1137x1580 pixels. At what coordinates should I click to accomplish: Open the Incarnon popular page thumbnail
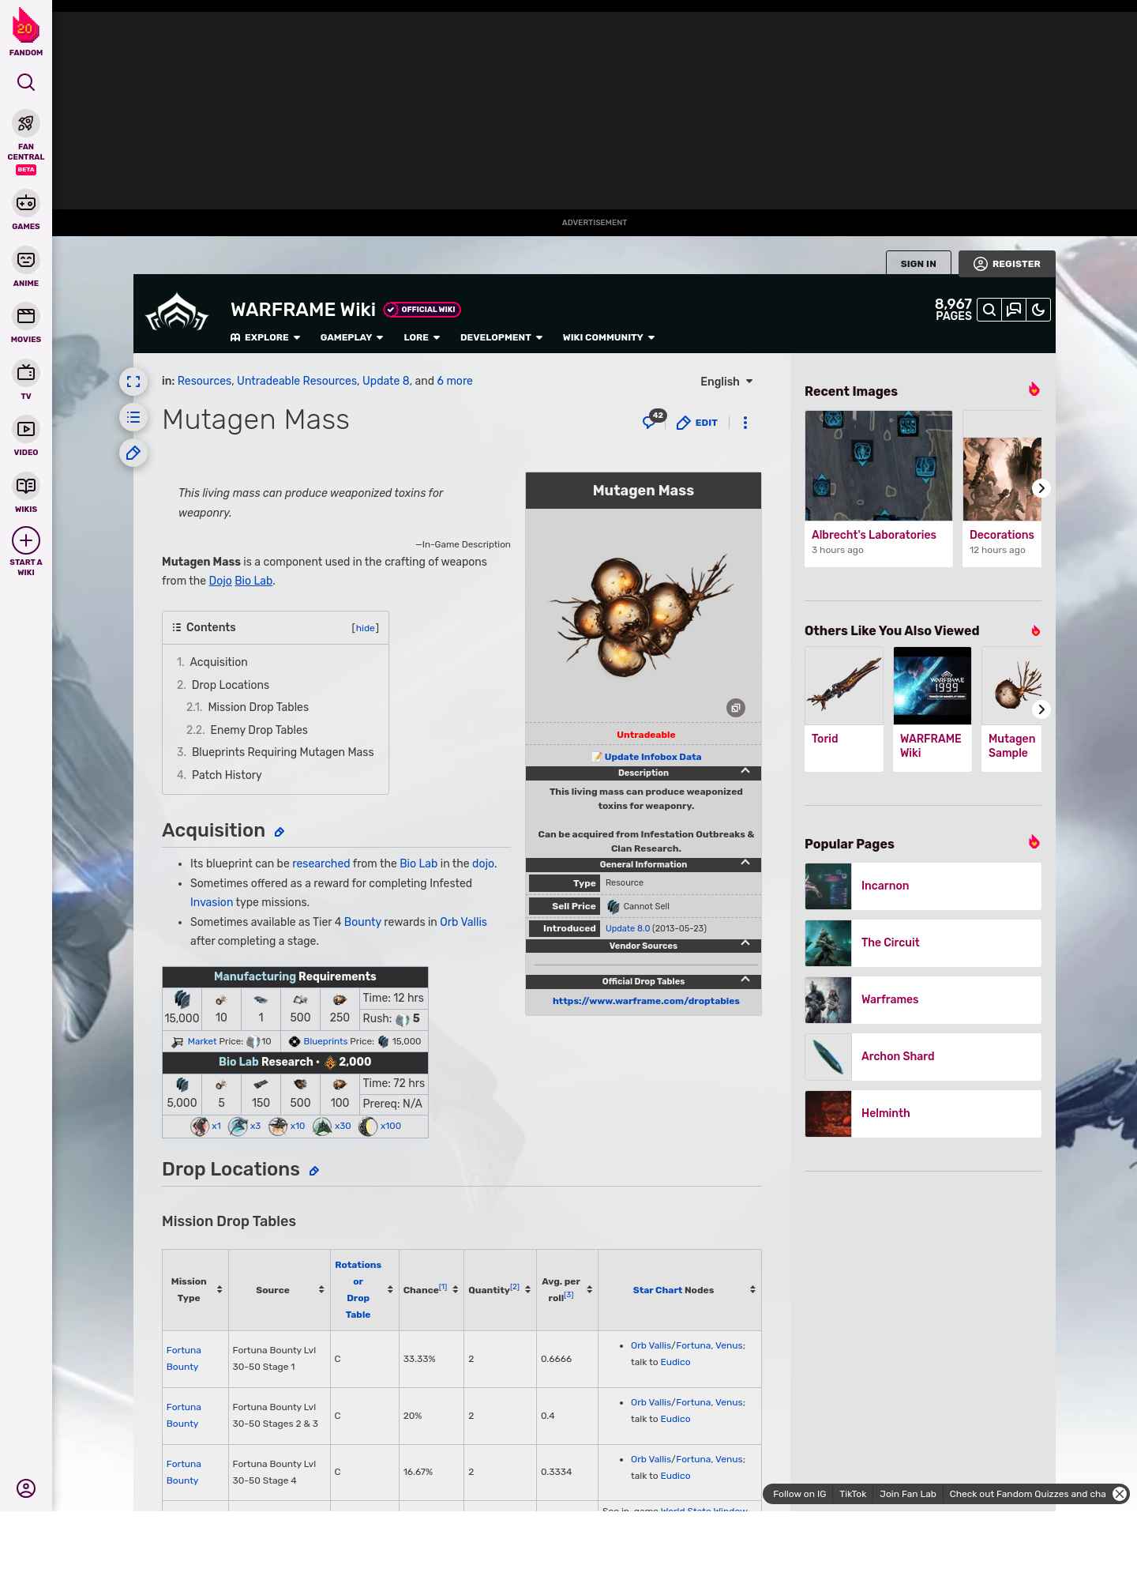(828, 886)
